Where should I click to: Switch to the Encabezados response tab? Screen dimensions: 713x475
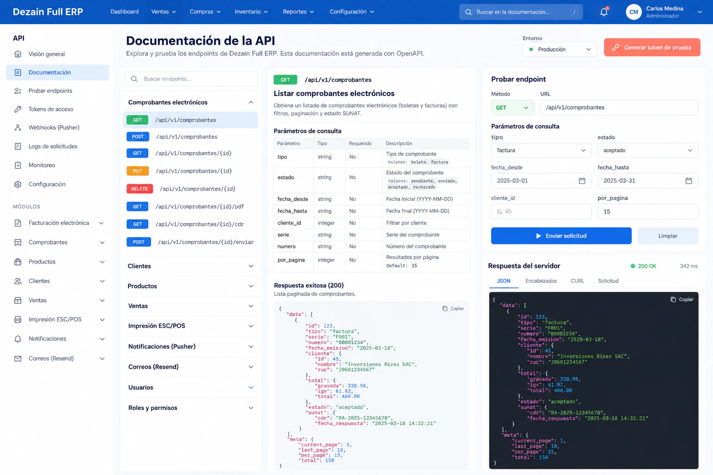pos(541,281)
